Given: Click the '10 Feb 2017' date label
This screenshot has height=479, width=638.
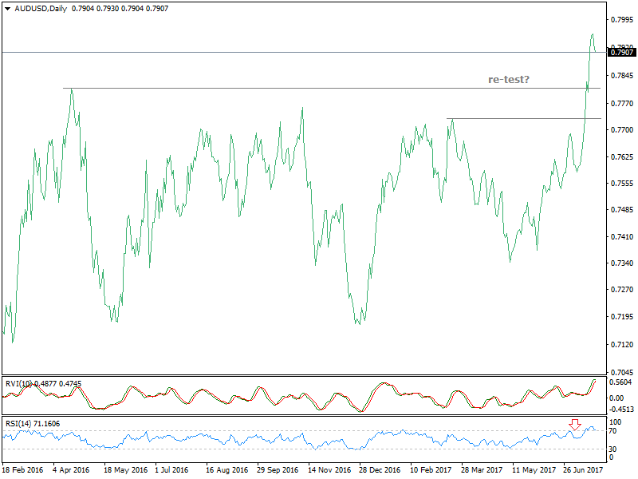Looking at the screenshot, I should coord(430,471).
